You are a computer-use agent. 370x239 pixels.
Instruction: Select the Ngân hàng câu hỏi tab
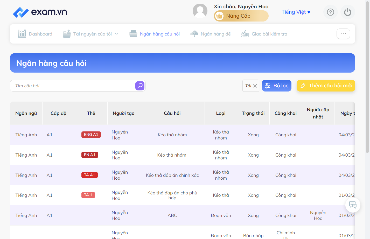pyautogui.click(x=155, y=34)
